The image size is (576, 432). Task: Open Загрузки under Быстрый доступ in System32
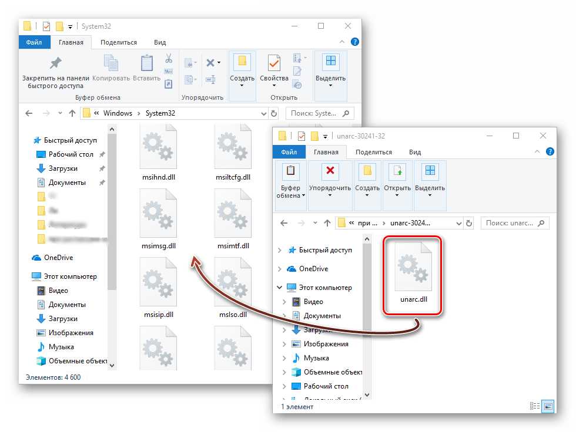point(63,168)
